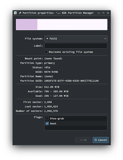Click the Partition type value primary
123x160 pixels.
[x=49, y=63]
